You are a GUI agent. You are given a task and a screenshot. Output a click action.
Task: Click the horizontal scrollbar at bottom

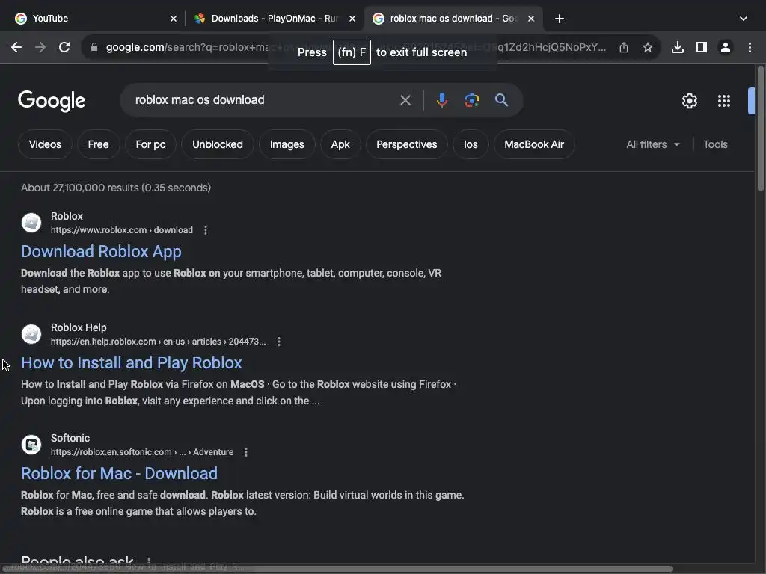coord(337,569)
